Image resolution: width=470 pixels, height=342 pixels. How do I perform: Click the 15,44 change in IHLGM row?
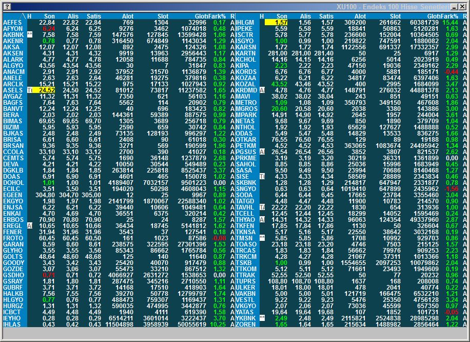coord(450,23)
